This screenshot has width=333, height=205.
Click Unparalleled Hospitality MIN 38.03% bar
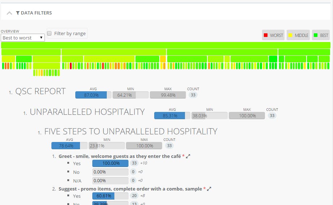[x=210, y=116]
